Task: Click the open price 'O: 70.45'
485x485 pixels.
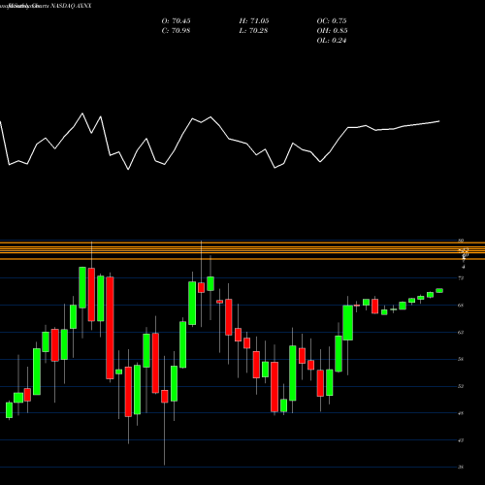Action: click(x=176, y=21)
